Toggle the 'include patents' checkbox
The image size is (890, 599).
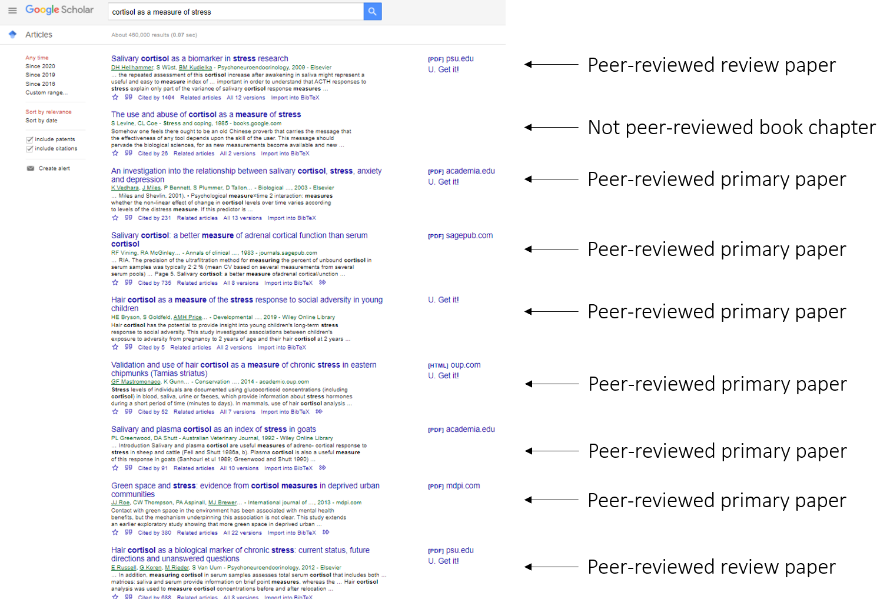(x=29, y=139)
